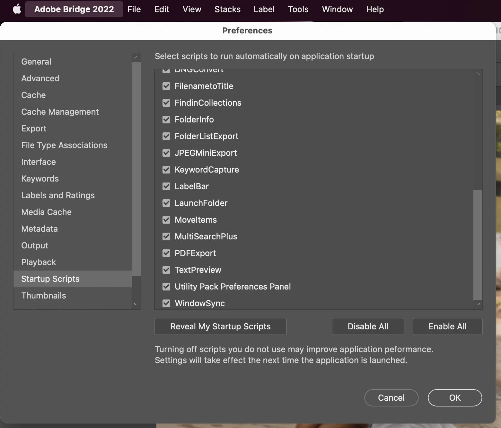The image size is (501, 428).
Task: Select the Startup Scripts category
Action: click(73, 279)
